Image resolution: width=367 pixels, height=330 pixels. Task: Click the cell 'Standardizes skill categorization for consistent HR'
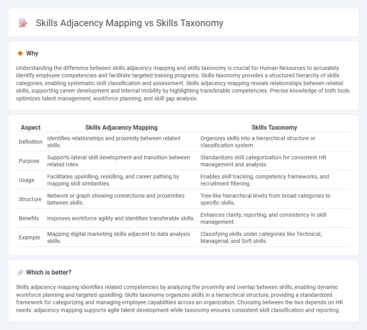pos(274,161)
